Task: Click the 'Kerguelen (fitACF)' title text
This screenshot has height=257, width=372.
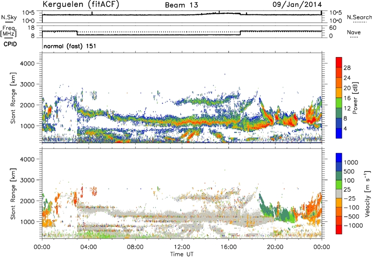Action: [x=80, y=5]
